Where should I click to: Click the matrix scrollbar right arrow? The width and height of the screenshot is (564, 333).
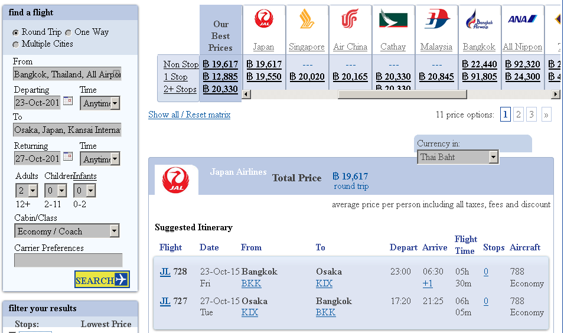click(556, 94)
